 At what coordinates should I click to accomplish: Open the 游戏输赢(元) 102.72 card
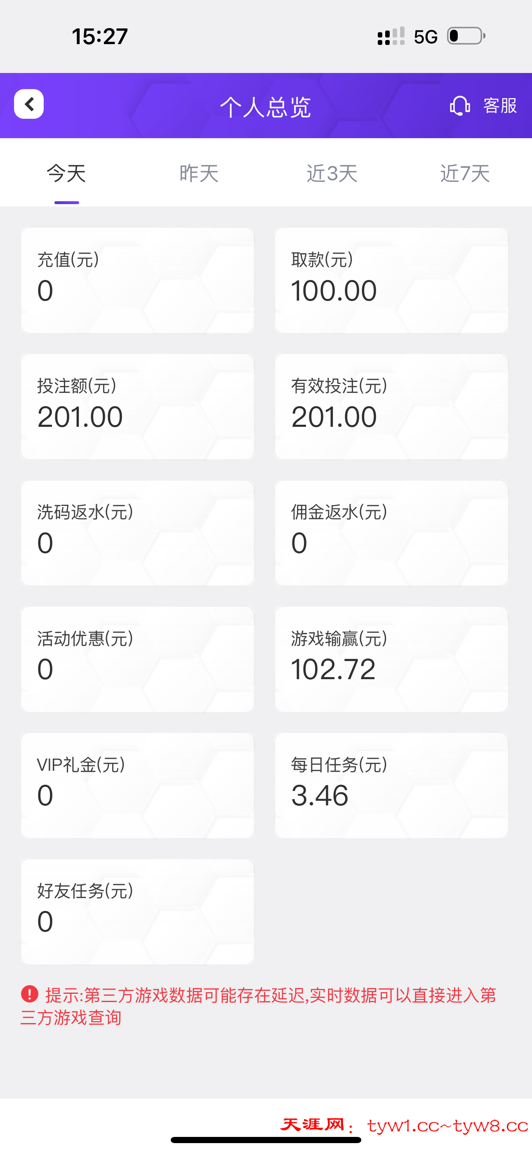tap(391, 659)
